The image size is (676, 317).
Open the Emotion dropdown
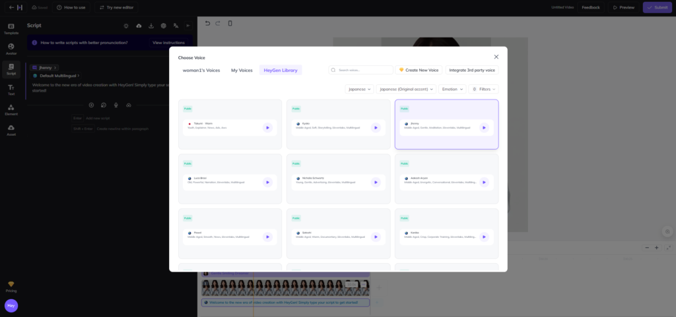(x=452, y=89)
